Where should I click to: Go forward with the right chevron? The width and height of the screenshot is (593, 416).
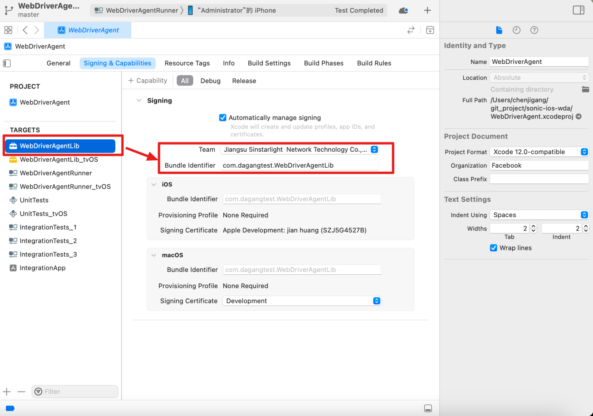[x=36, y=30]
